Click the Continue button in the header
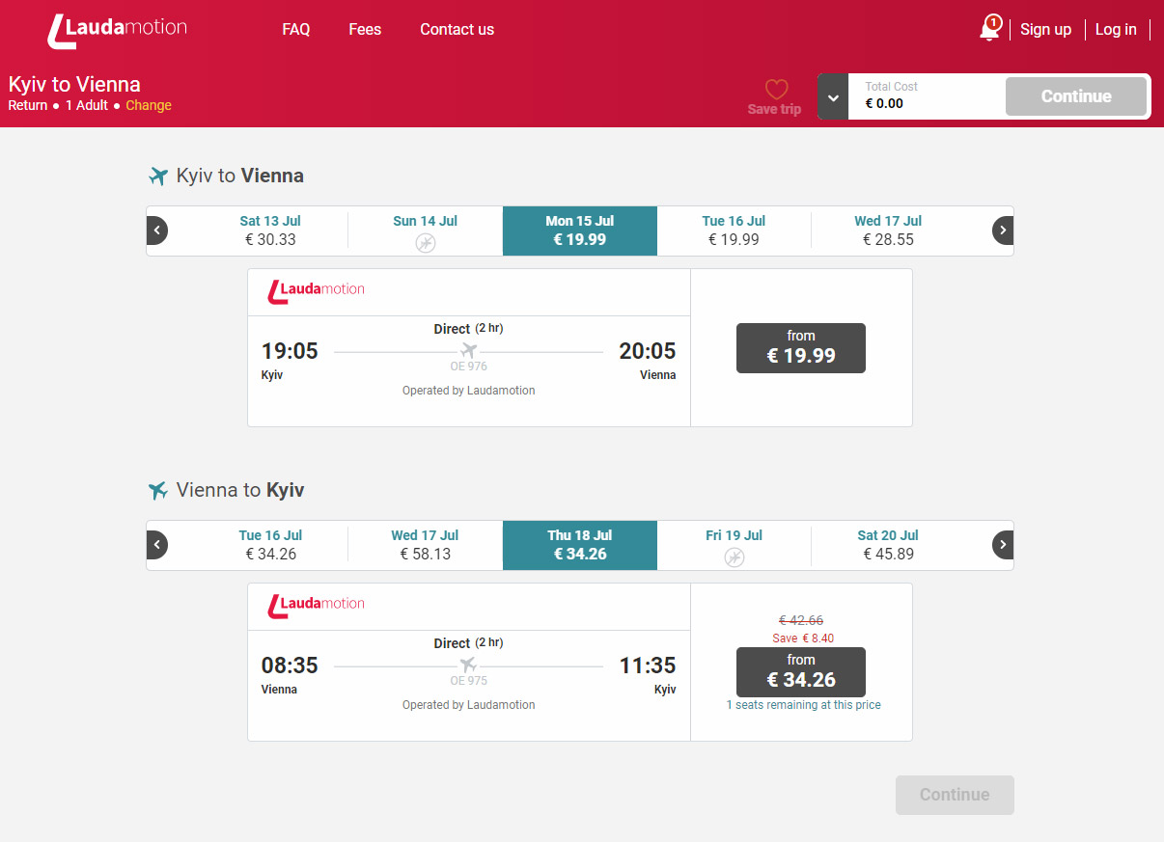Viewport: 1164px width, 842px height. coord(1076,96)
